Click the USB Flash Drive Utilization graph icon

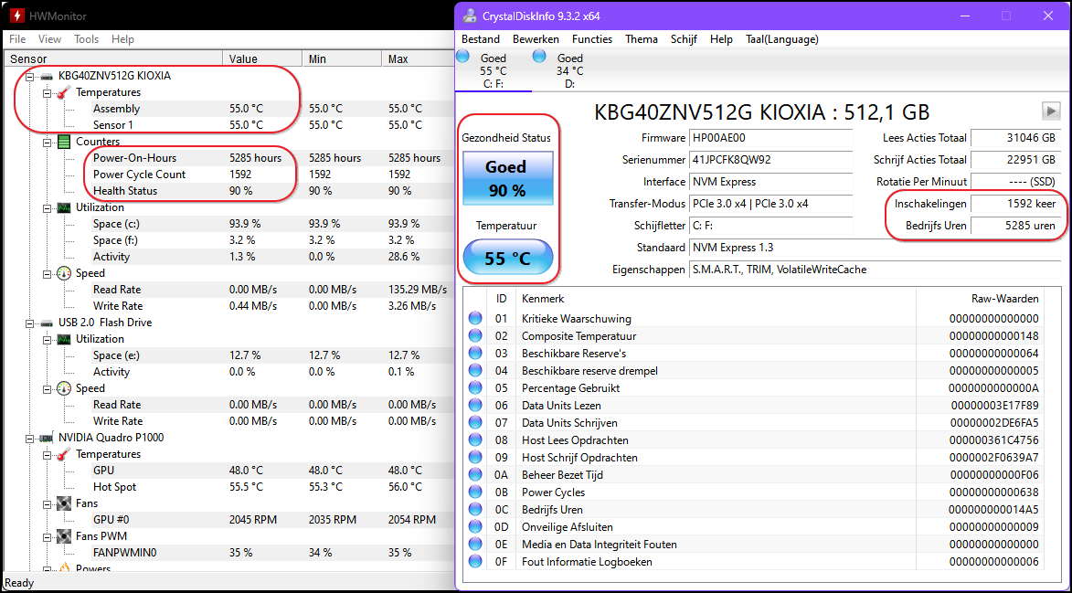click(64, 339)
